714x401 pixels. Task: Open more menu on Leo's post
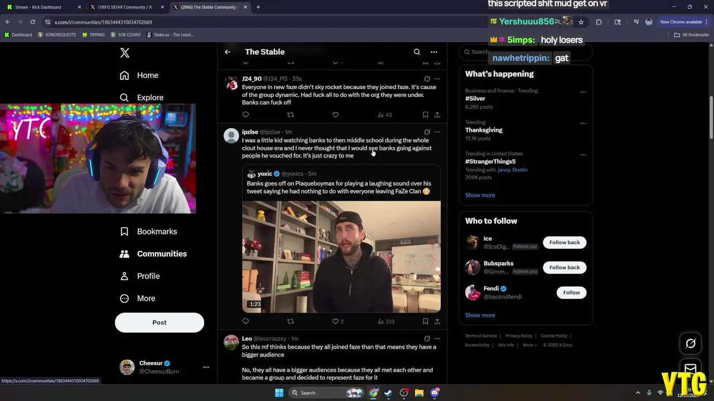click(437, 339)
